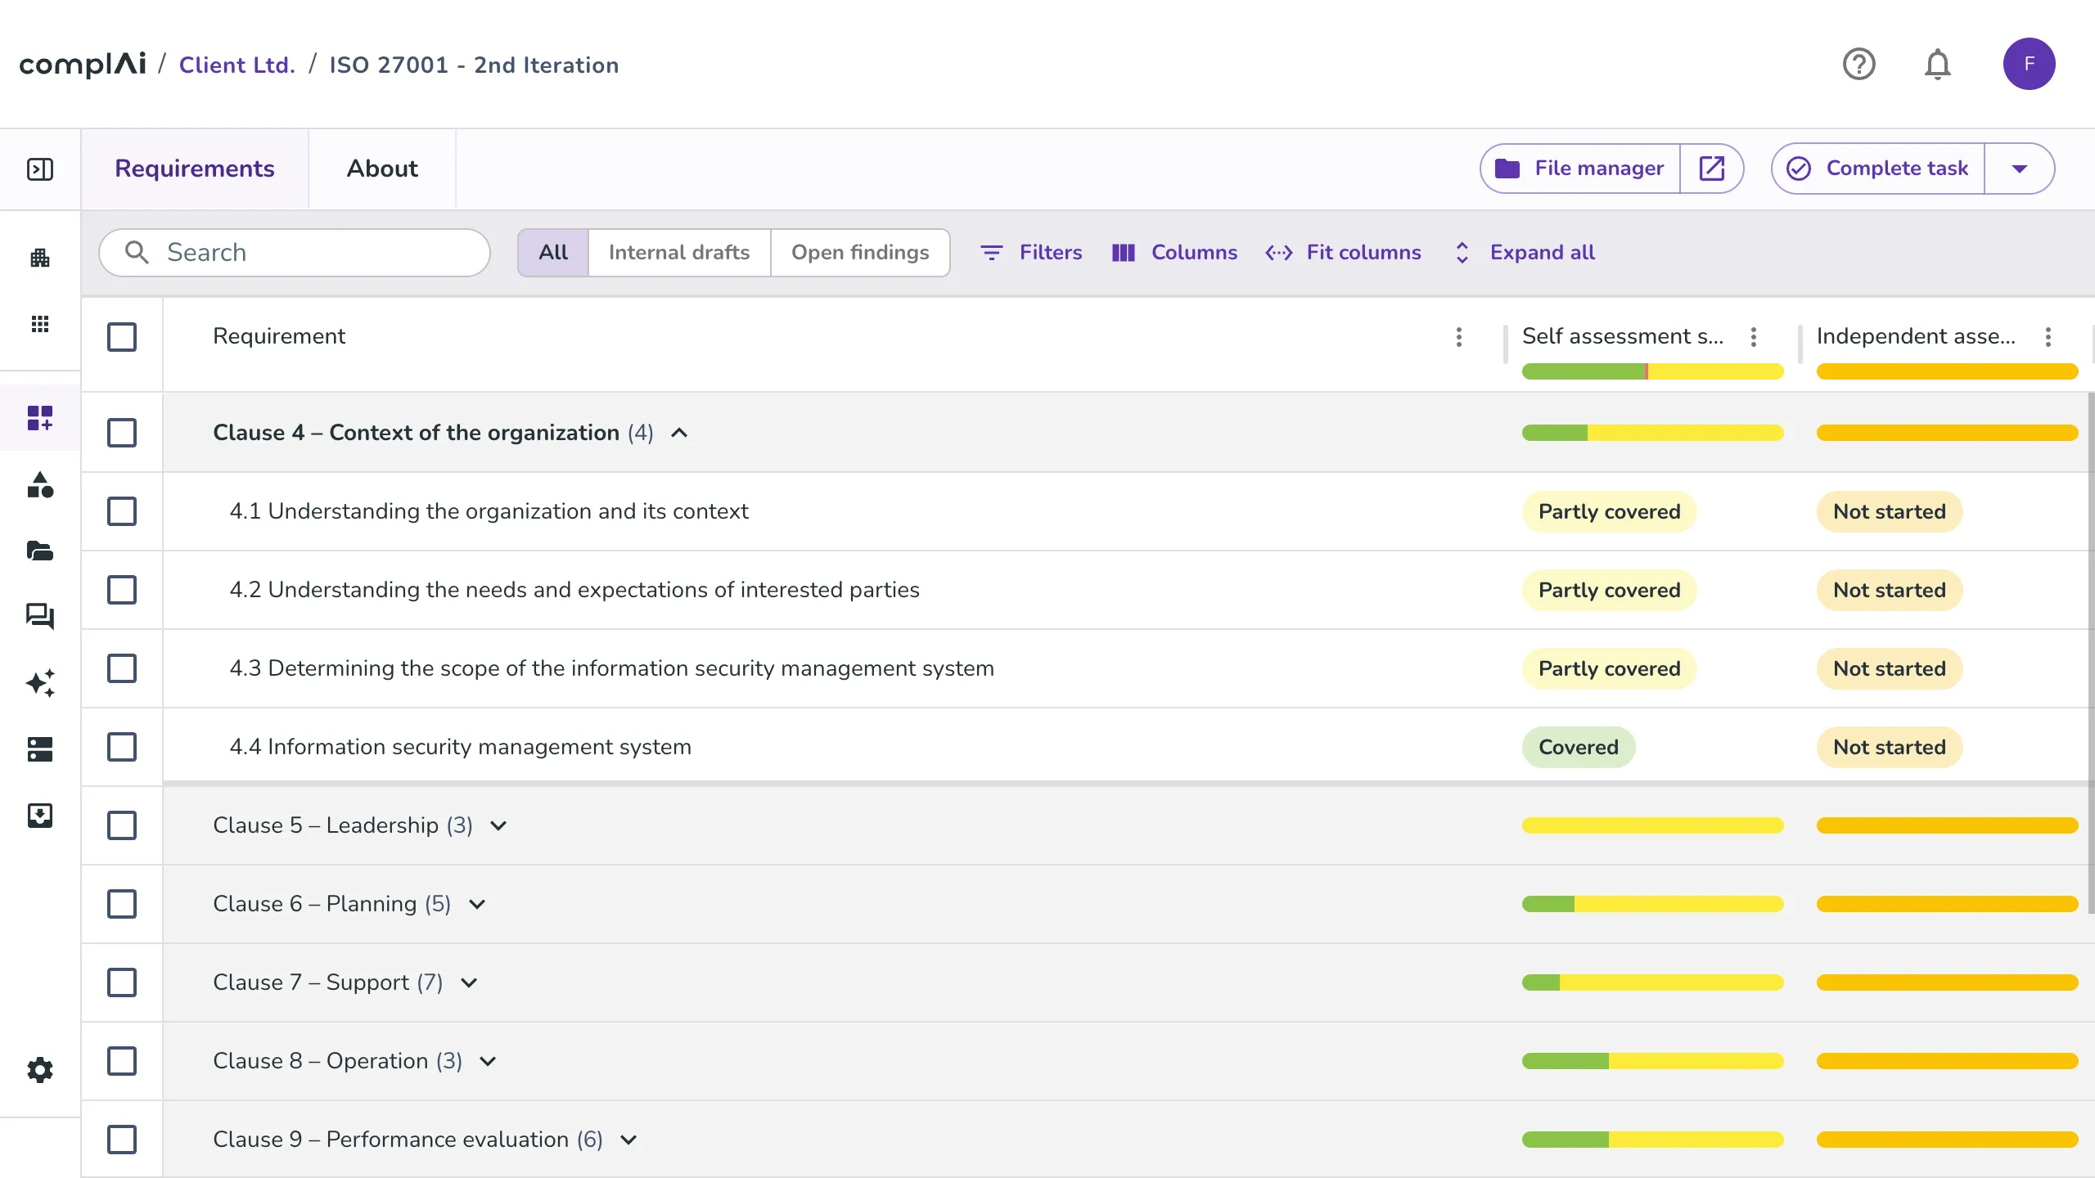Open the apps grid icon in sidebar
Screen dimensions: 2095x1178
(40, 324)
